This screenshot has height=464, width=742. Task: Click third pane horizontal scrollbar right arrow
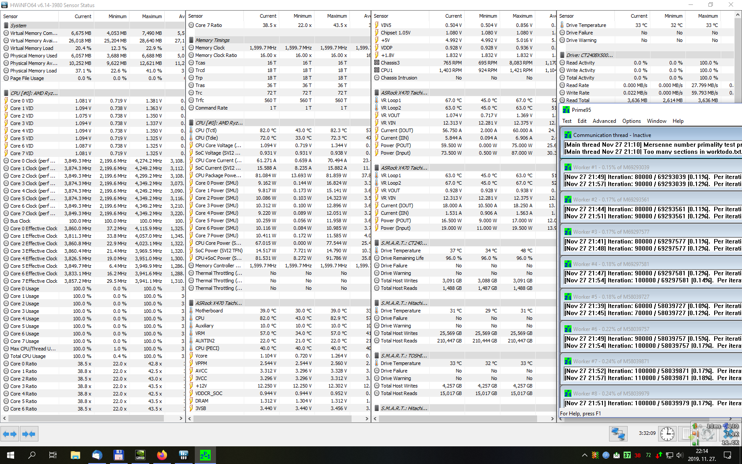[552, 418]
